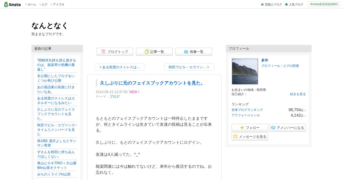Click the subtitle 気ままなブログです。
This screenshot has height=180, width=343.
pyautogui.click(x=48, y=34)
